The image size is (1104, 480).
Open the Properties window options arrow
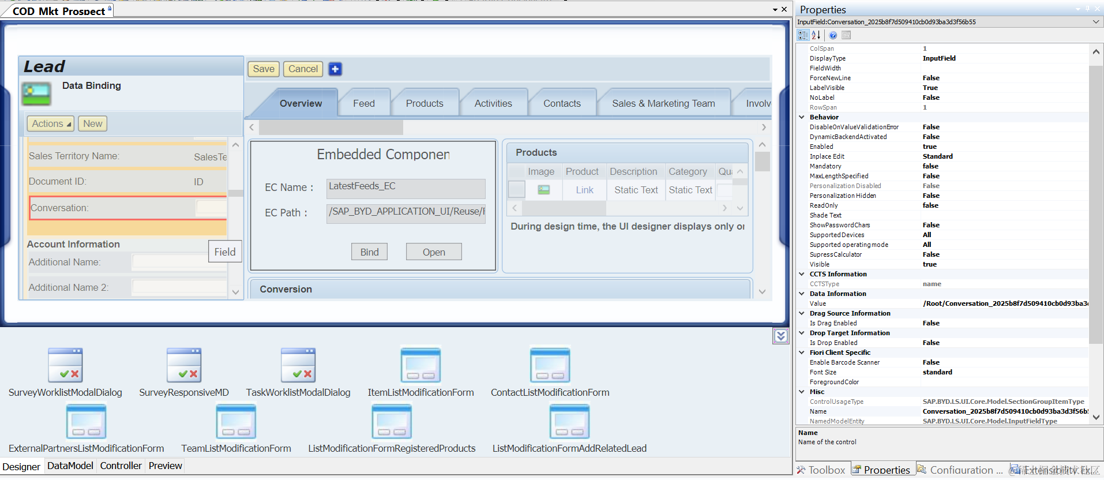pyautogui.click(x=1077, y=9)
